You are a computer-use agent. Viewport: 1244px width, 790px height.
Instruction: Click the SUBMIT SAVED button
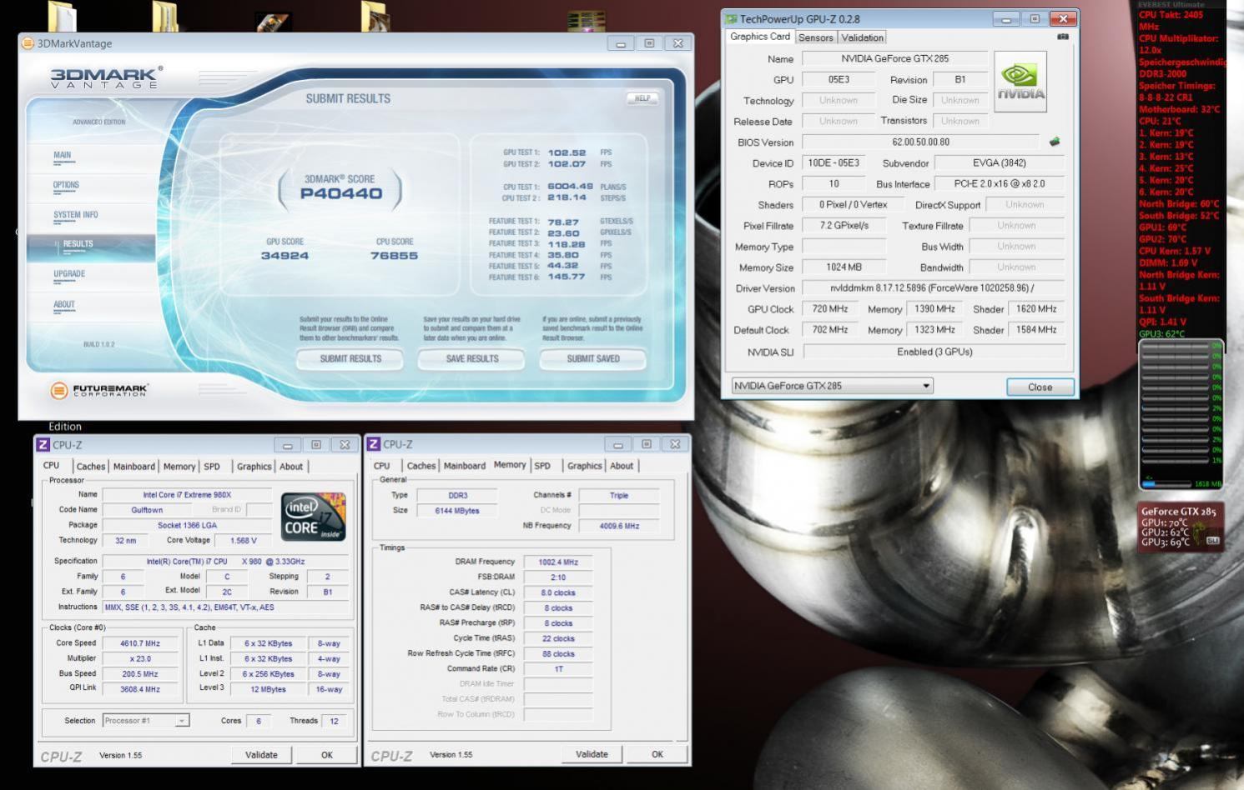pos(593,359)
